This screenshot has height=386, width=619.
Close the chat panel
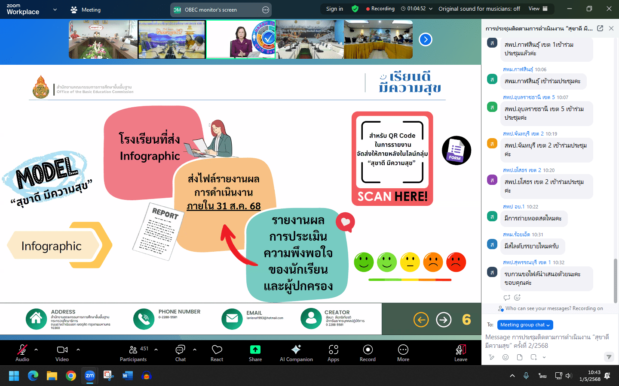coord(611,28)
